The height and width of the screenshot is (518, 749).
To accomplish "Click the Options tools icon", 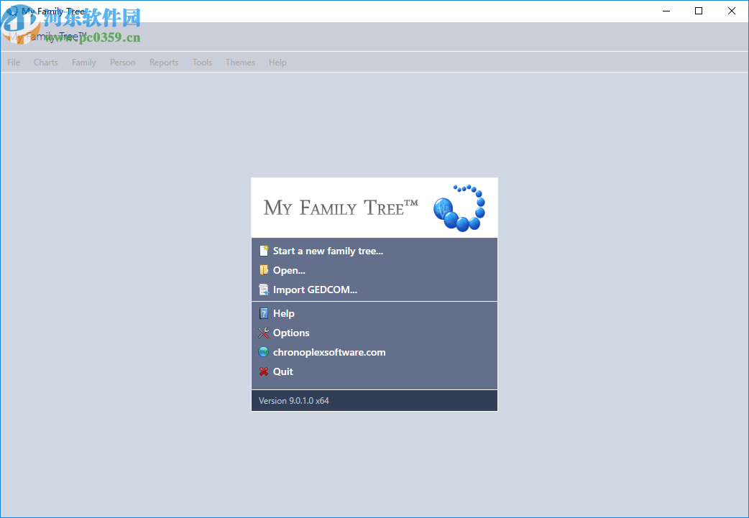I will [264, 333].
